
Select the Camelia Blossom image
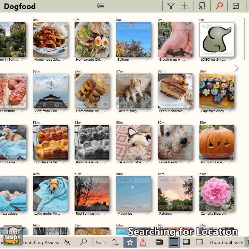(x=216, y=194)
